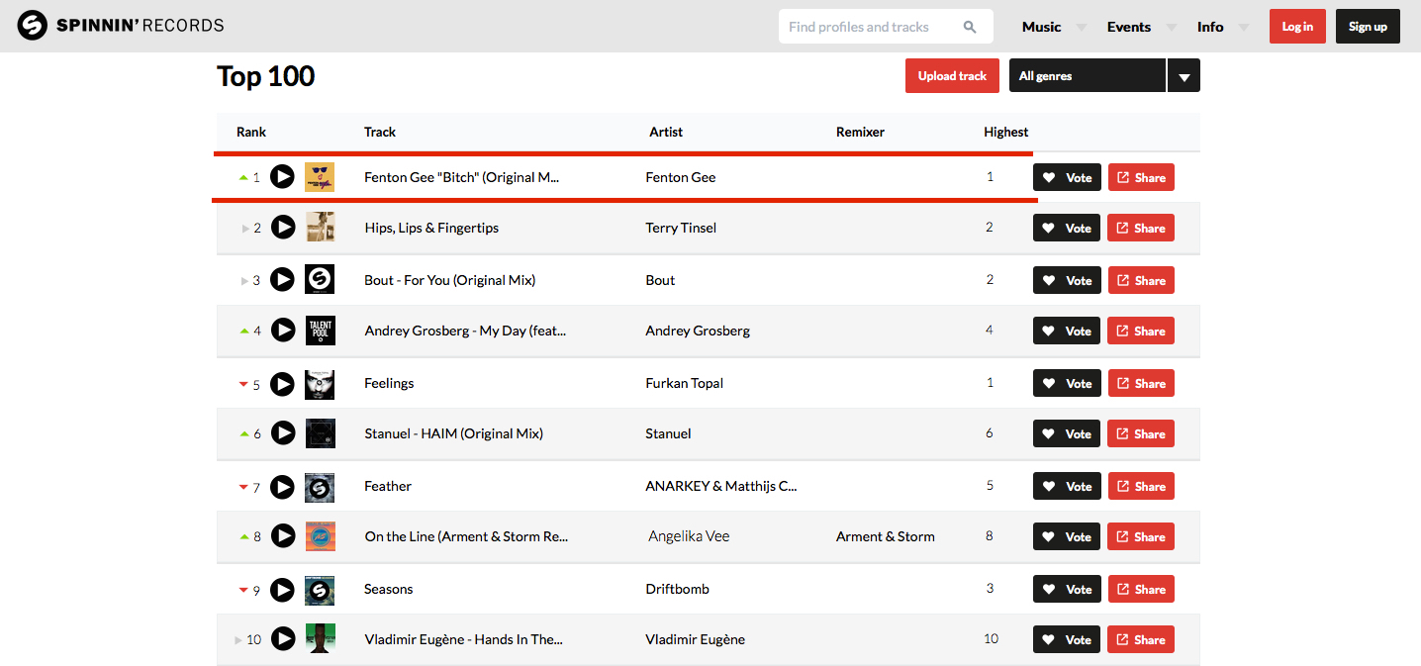Click the Log in button
This screenshot has height=666, width=1421.
point(1297,27)
